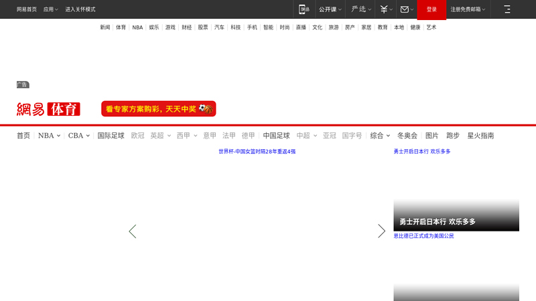This screenshot has width=536, height=301.
Task: Expand the 应用 dropdown
Action: (51, 9)
